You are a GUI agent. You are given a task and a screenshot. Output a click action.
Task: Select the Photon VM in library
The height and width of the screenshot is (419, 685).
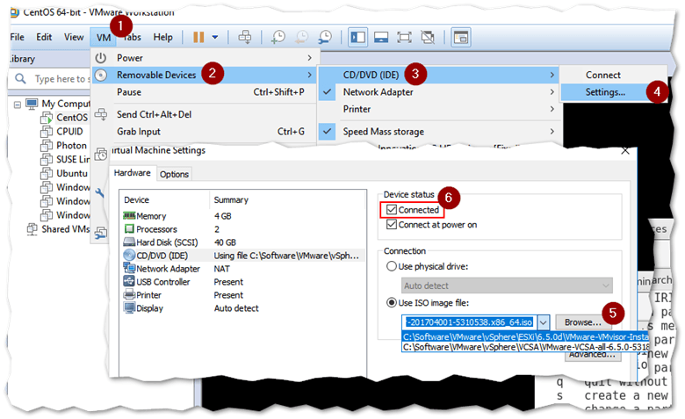tap(72, 146)
